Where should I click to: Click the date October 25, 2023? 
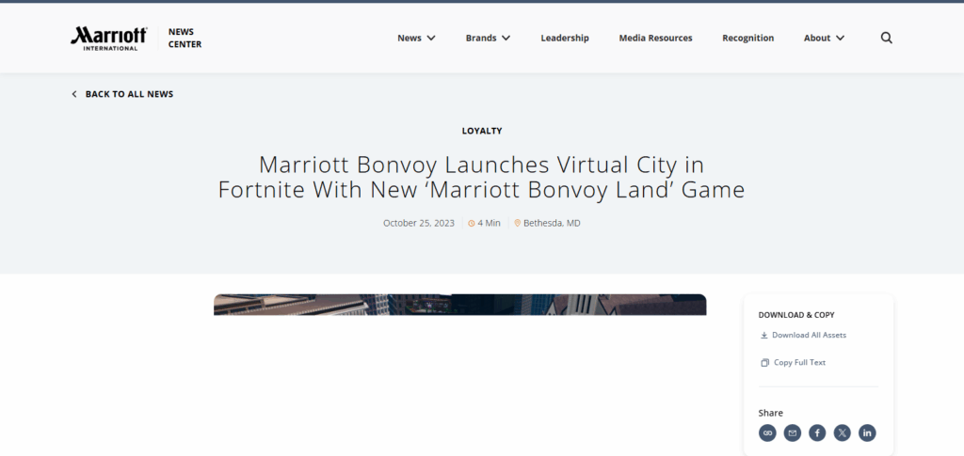tap(419, 224)
